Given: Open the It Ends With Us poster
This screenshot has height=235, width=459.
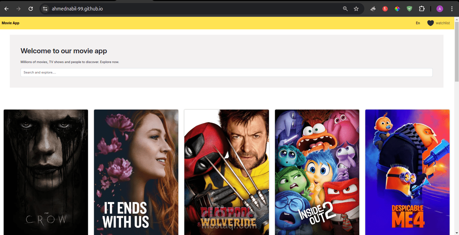Looking at the screenshot, I should [x=136, y=172].
